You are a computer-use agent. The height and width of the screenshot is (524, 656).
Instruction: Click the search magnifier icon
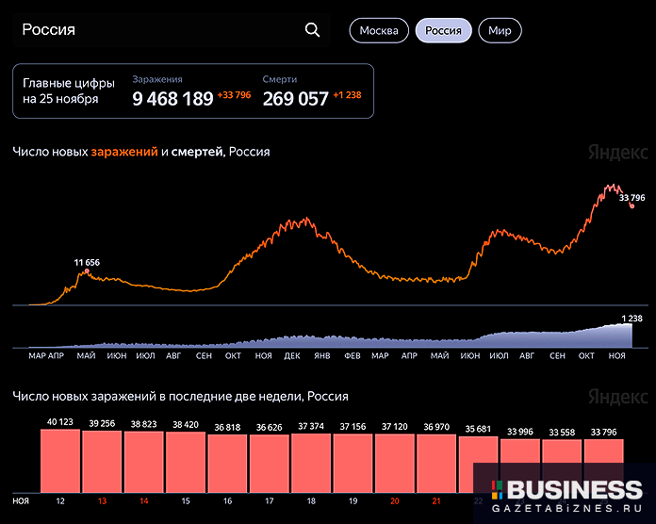pos(313,30)
